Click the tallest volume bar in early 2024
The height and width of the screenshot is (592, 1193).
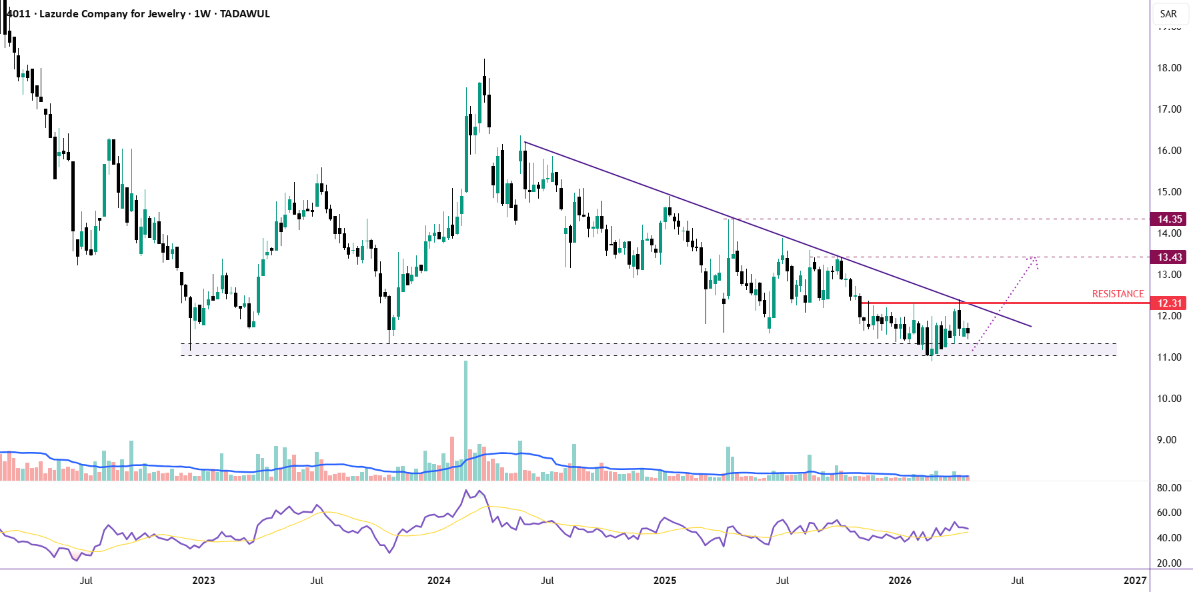point(465,413)
